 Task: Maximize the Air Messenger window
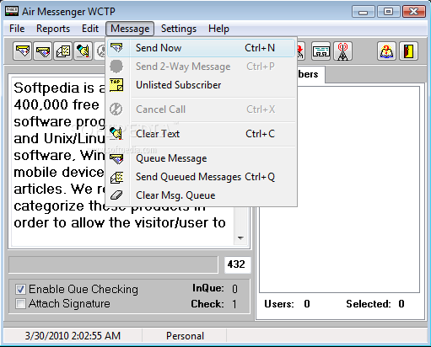[389, 12]
